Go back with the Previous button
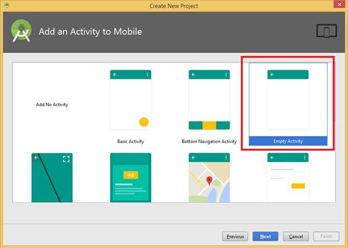 pos(235,236)
